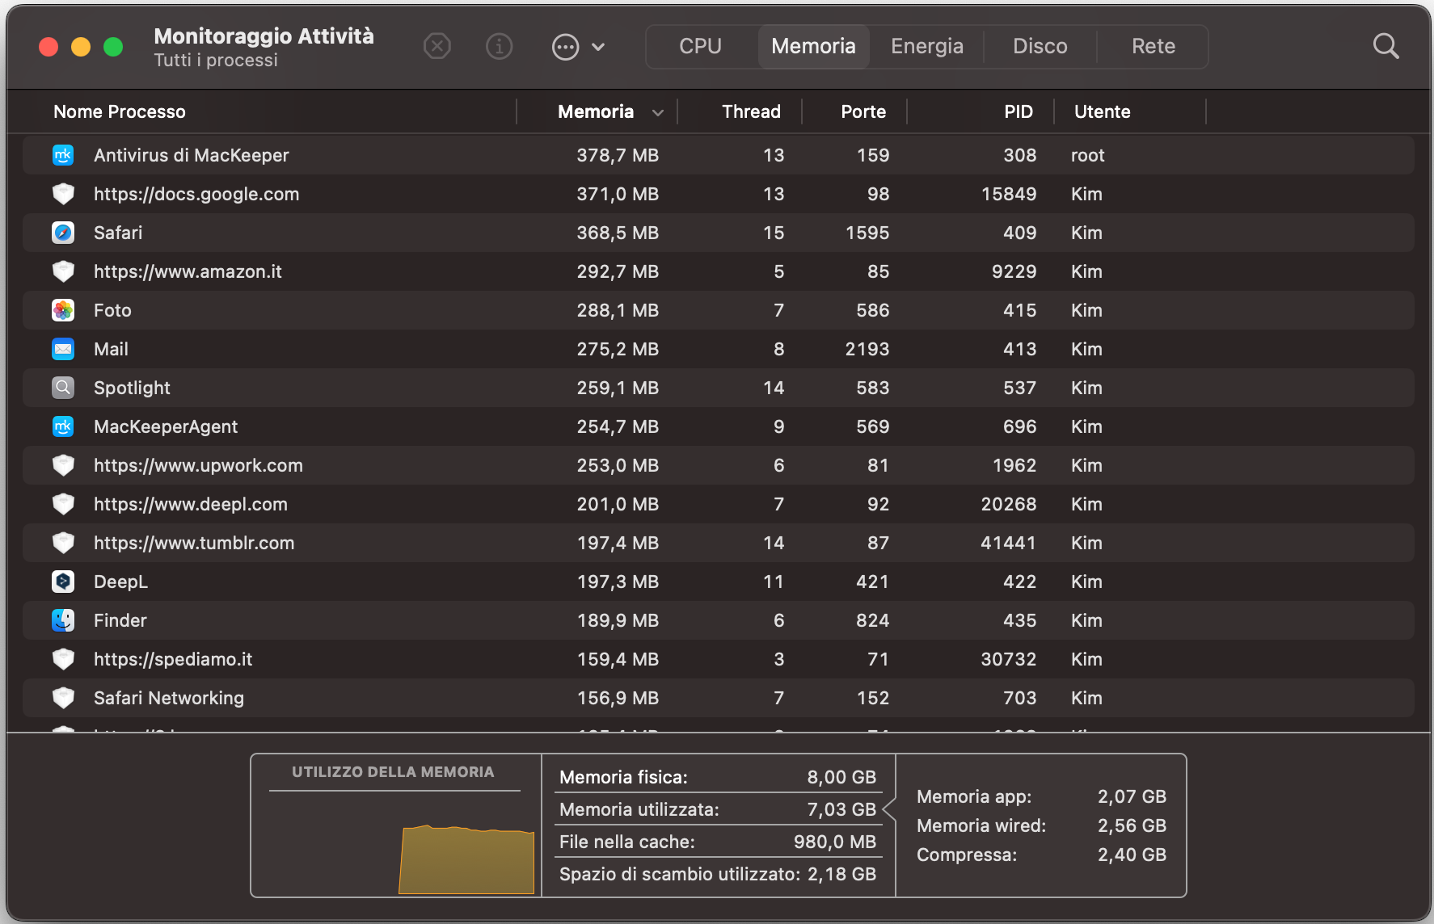Select the Mail process name
Image resolution: width=1434 pixels, height=924 pixels.
pyautogui.click(x=111, y=349)
